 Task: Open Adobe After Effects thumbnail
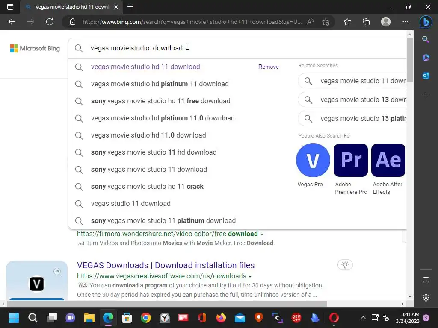point(388,160)
